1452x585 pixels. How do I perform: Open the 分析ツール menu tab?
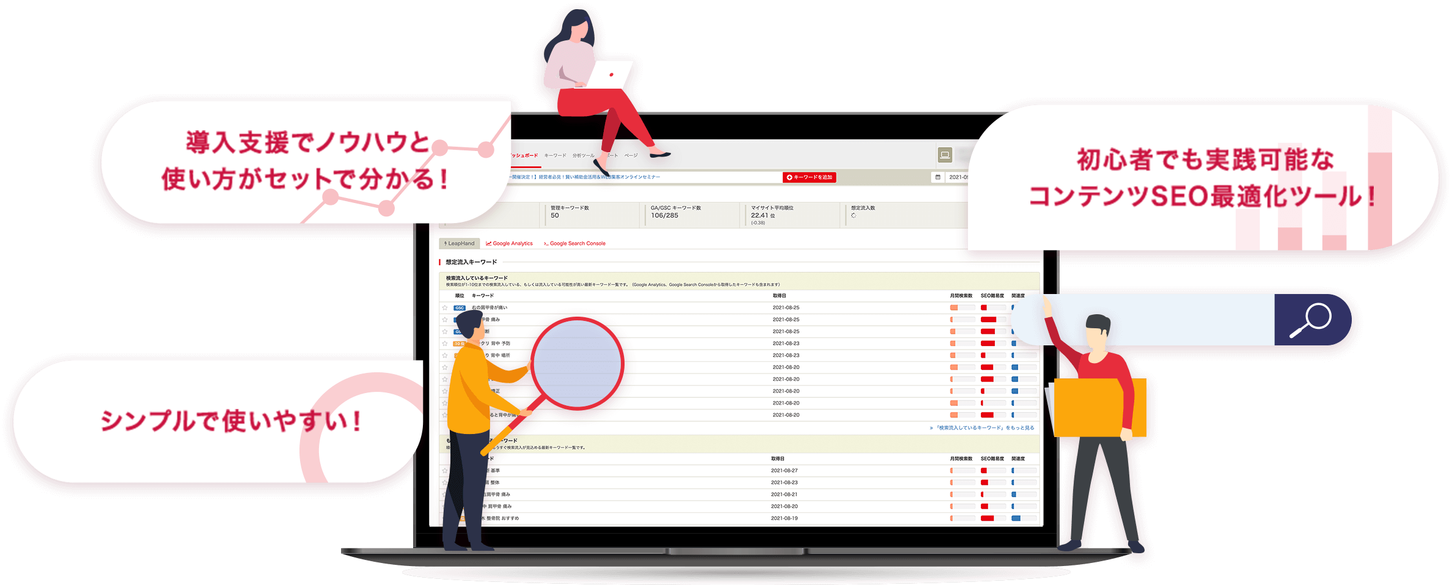coord(583,155)
